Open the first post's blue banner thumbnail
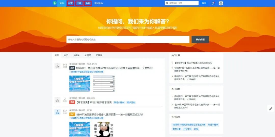Image resolution: width=275 pixels, height=137 pixels. tap(80, 83)
